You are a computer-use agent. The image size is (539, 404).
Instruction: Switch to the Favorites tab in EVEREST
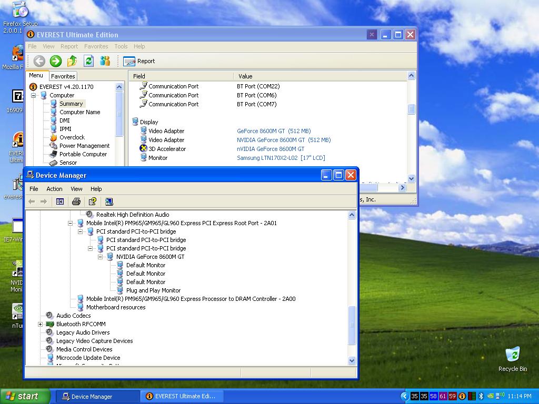coord(63,76)
